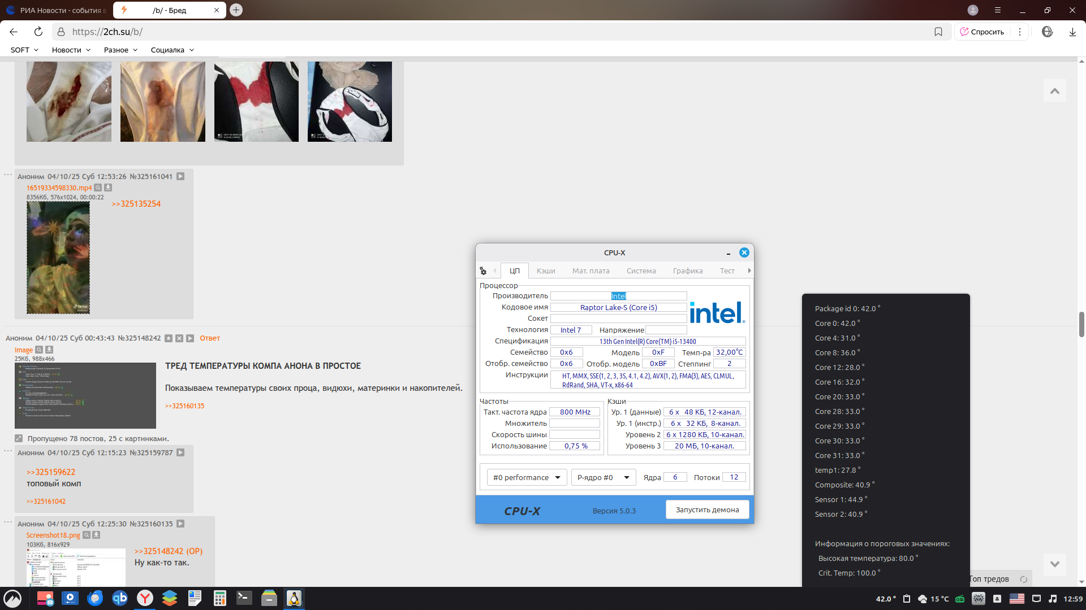The image size is (1086, 610).
Task: Expand 'Р-ядро #0' core selector
Action: coord(603,477)
